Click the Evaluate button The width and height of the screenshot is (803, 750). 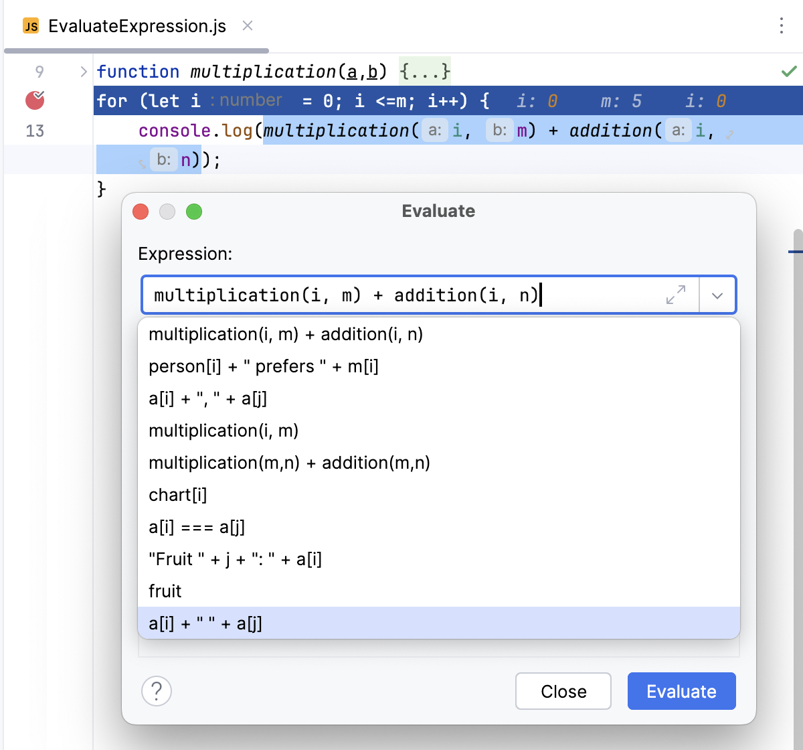[x=681, y=691]
